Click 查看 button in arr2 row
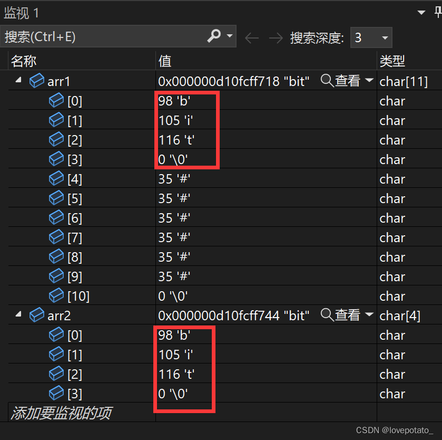442x440 pixels. (347, 314)
